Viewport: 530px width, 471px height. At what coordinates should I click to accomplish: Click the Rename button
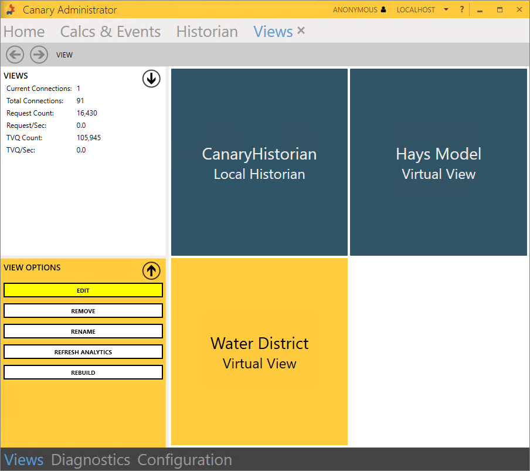pyautogui.click(x=83, y=331)
